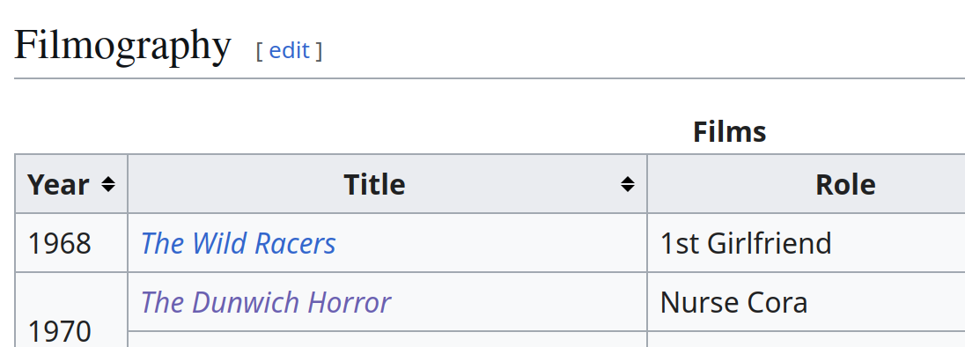Click the closing bracket after edit
This screenshot has height=347, width=965.
point(319,51)
